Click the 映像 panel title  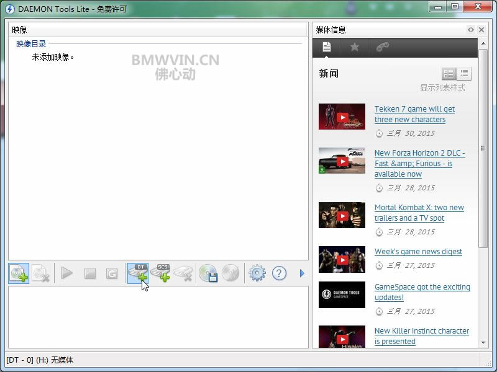tap(19, 30)
